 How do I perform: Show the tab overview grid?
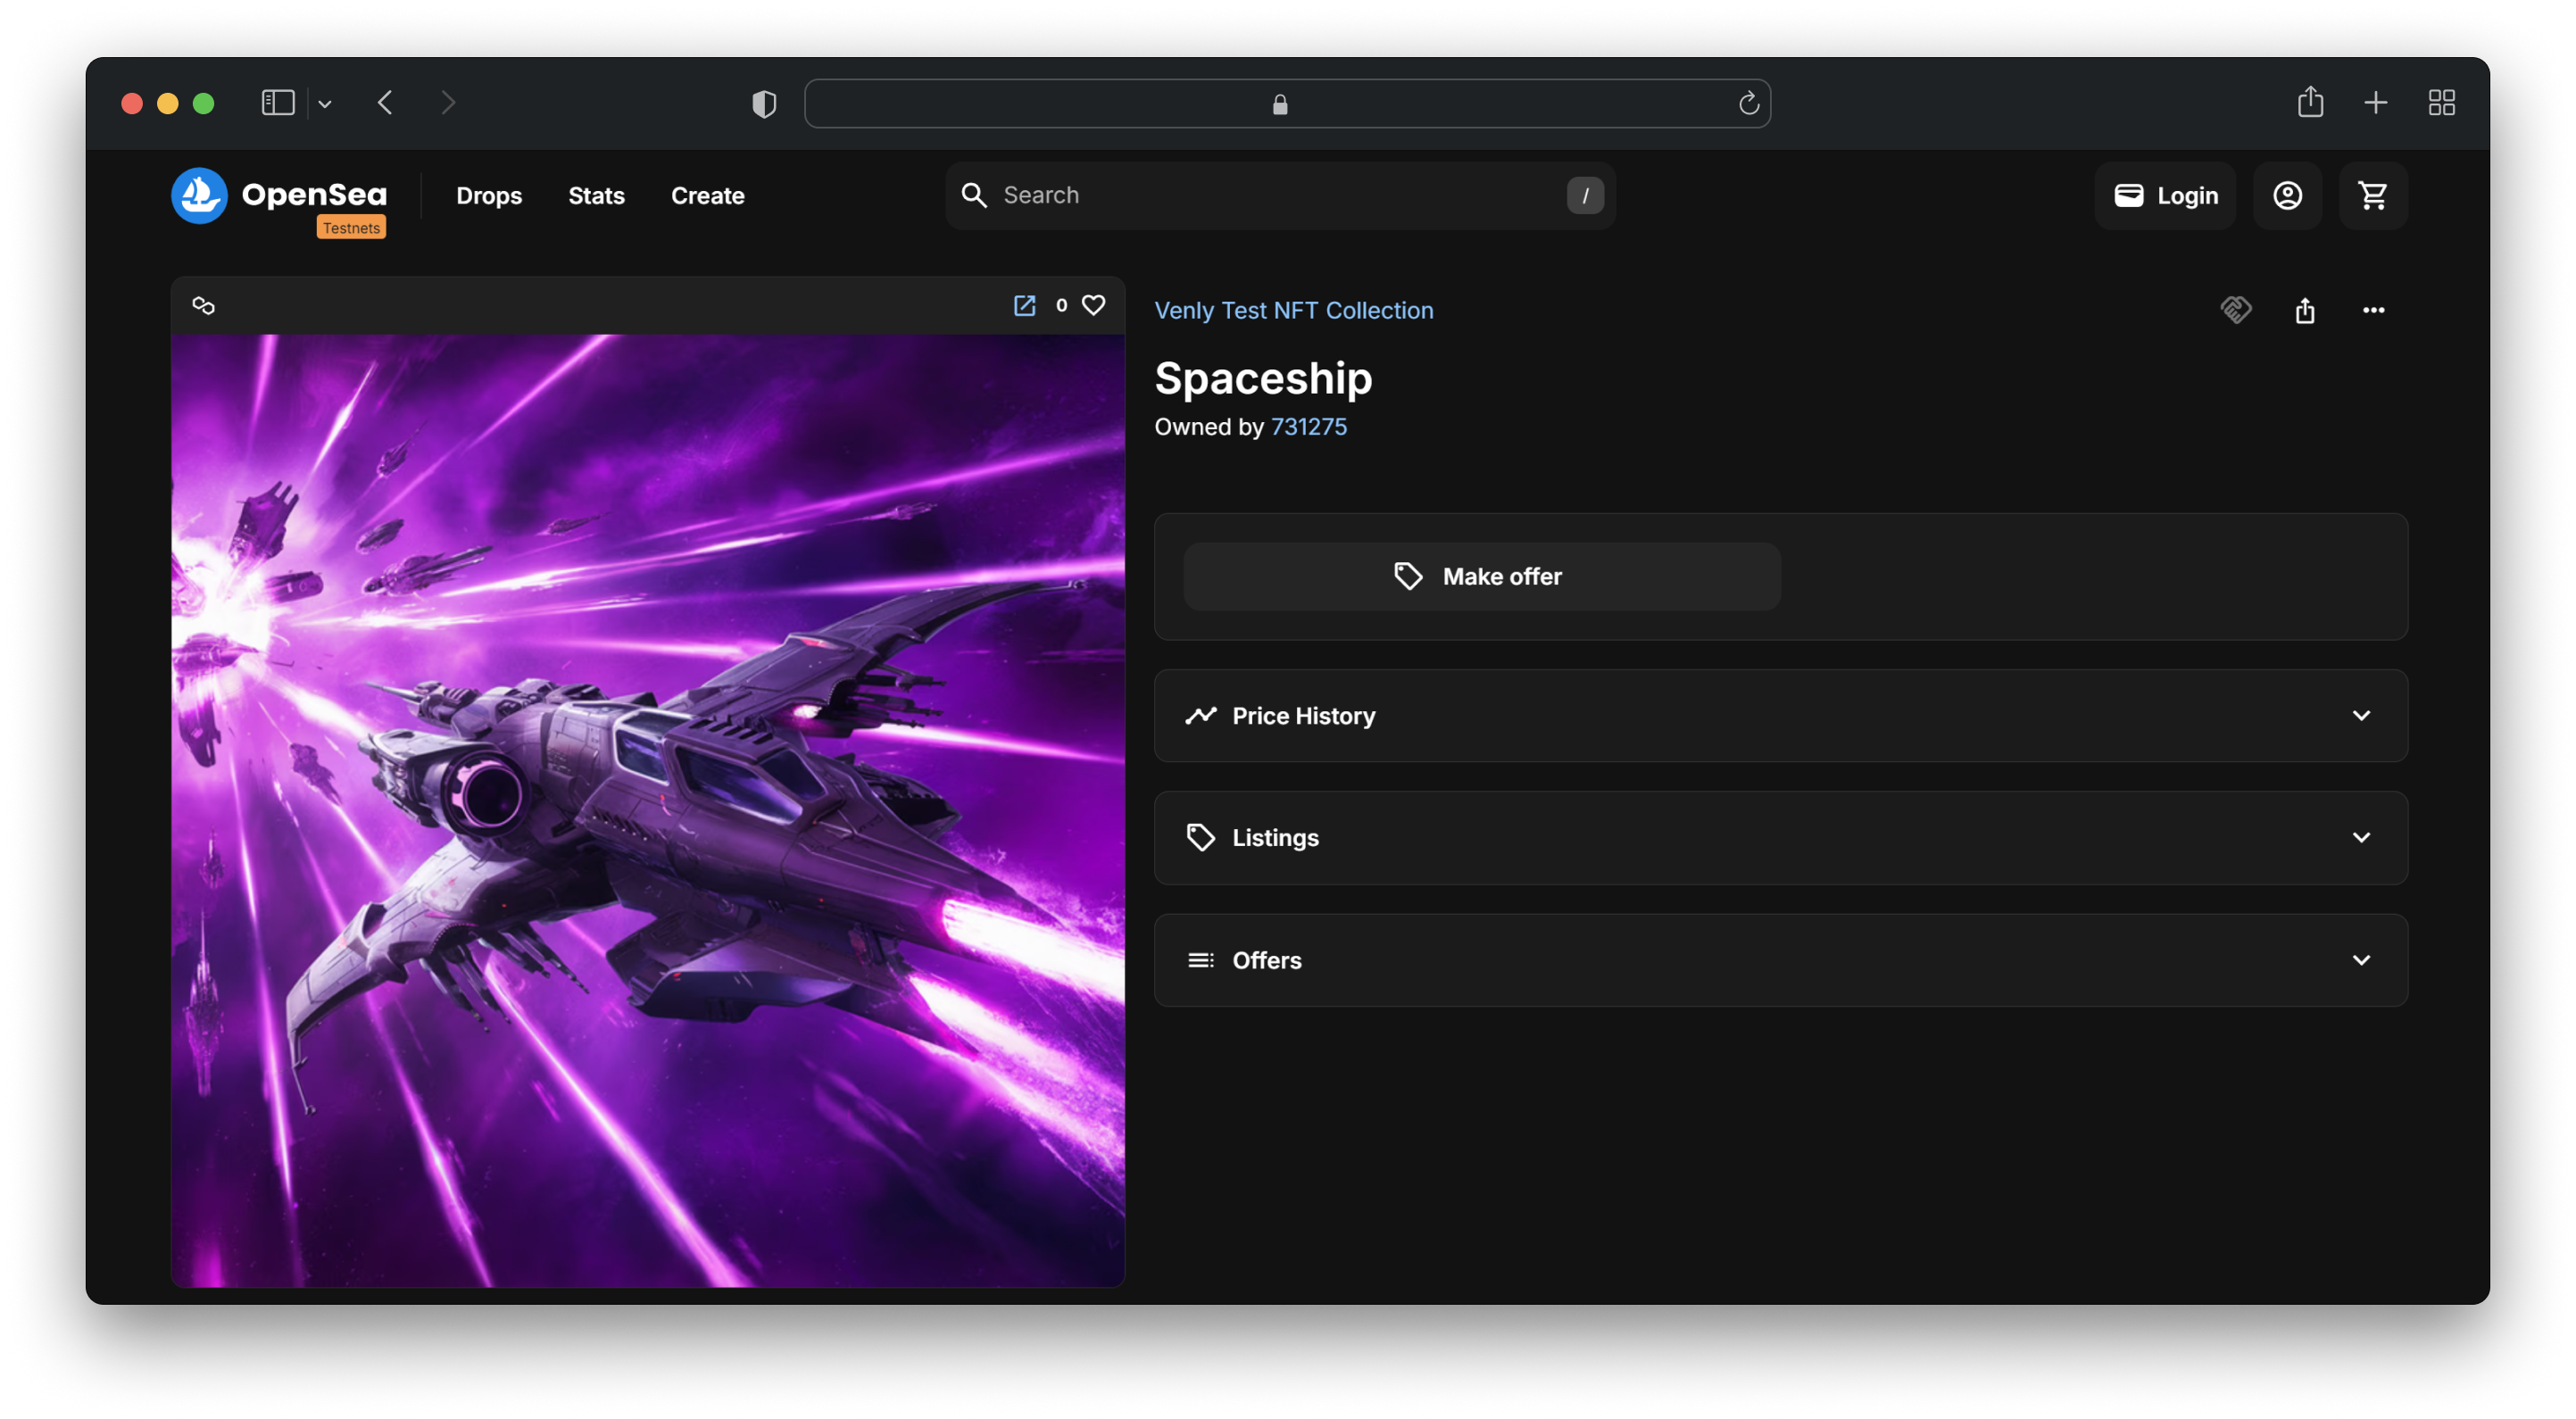pyautogui.click(x=2441, y=103)
